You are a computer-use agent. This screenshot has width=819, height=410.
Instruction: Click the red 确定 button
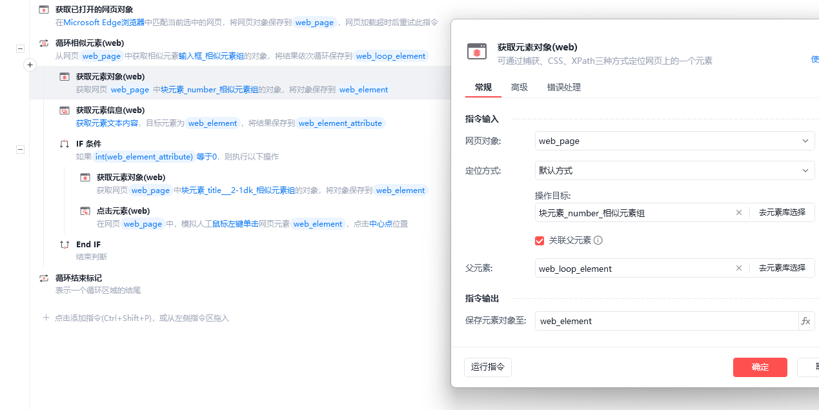tap(760, 367)
